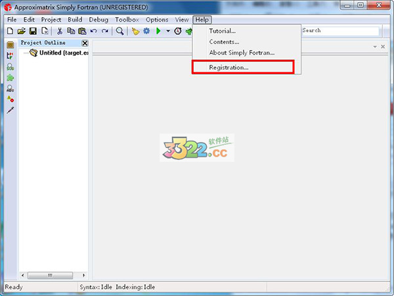The height and width of the screenshot is (296, 394).
Task: Click the outline scrollbar right arrow
Action: (x=84, y=276)
